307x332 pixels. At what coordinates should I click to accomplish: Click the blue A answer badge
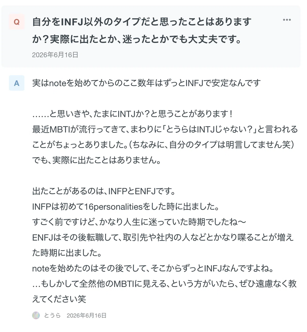(17, 83)
